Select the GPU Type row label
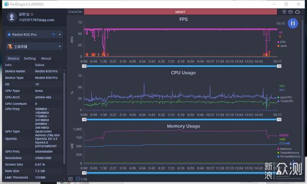The image size is (307, 184). (x=12, y=132)
